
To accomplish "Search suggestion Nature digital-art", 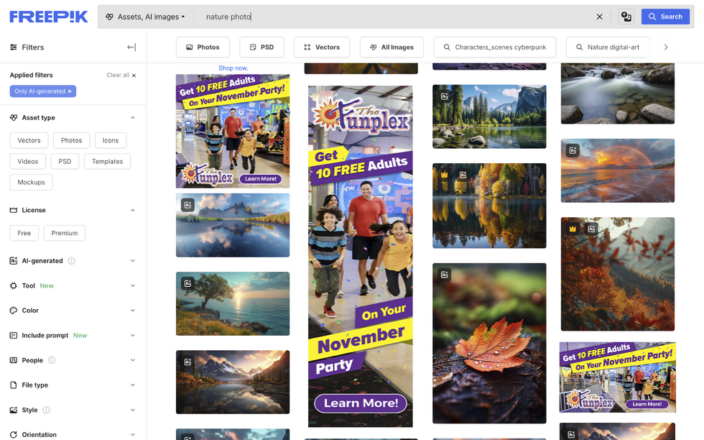I will pyautogui.click(x=608, y=47).
